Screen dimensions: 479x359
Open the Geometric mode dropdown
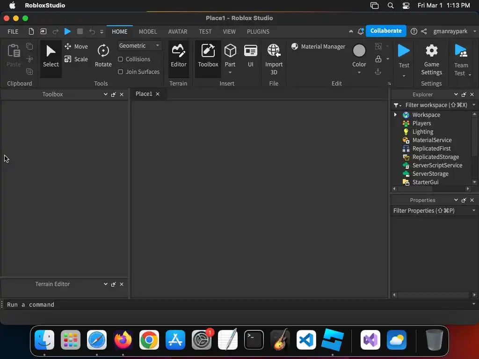pos(139,46)
